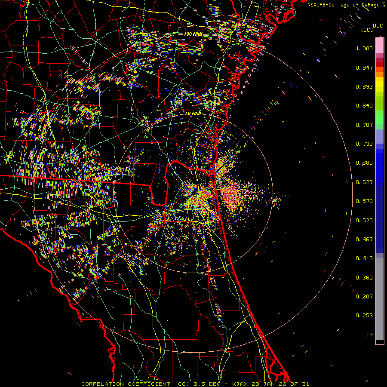Image resolution: width=387 pixels, height=387 pixels.
Task: Pick the red segment of the color bar
Action: coord(380,64)
